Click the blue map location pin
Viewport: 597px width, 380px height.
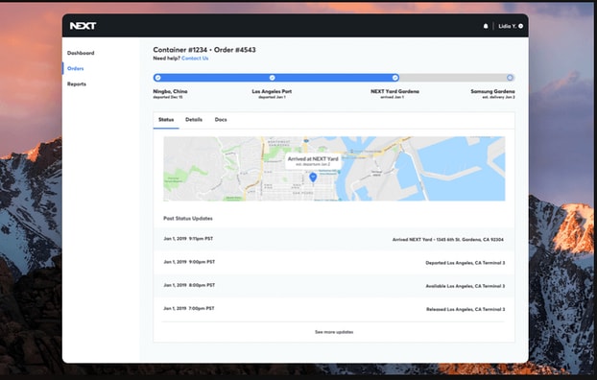313,178
